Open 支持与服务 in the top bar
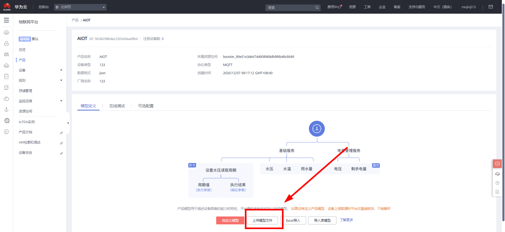This screenshot has height=232, width=505. click(x=417, y=7)
